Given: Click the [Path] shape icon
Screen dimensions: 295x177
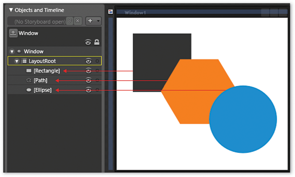Looking at the screenshot, I should (28, 80).
